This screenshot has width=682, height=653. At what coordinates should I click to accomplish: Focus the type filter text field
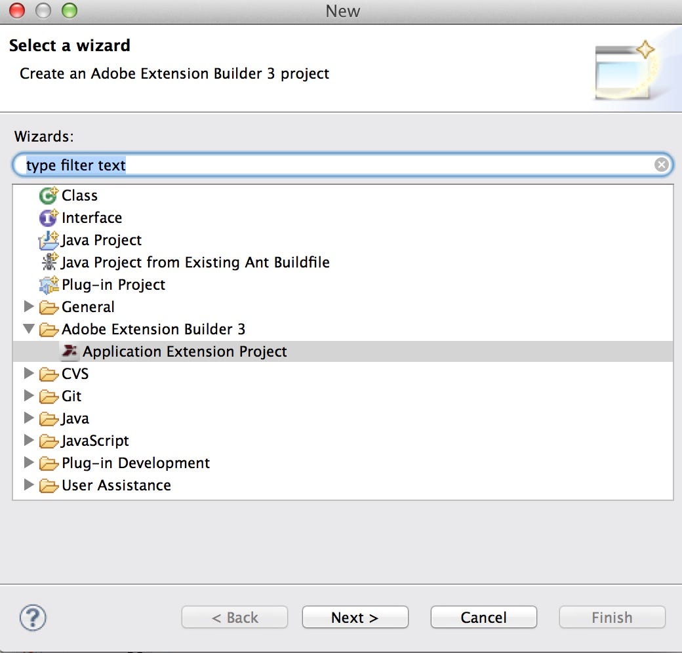point(342,165)
